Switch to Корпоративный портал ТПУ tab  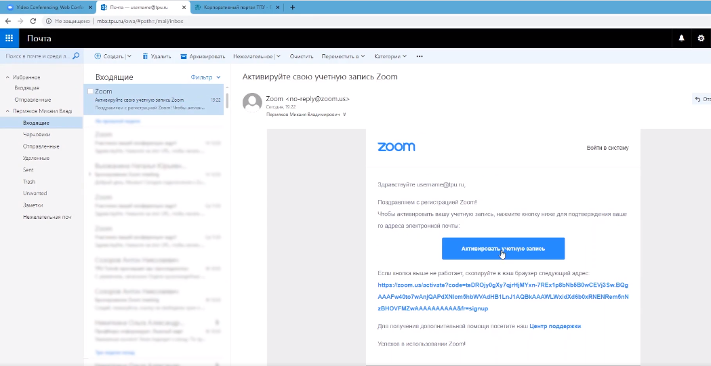[x=237, y=7]
